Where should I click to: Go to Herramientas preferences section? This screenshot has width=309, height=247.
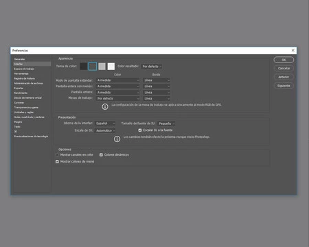pos(21,73)
